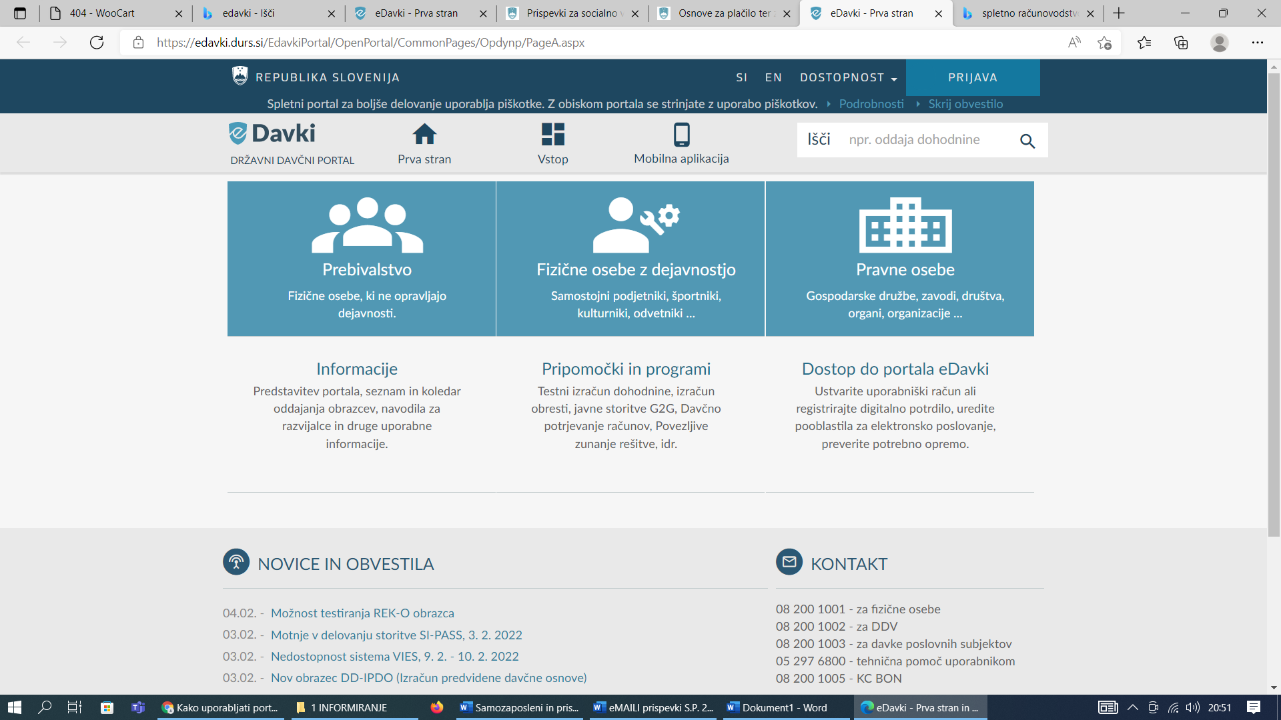1281x720 pixels.
Task: Open news Nedostopnost sistema VIES
Action: 394,657
